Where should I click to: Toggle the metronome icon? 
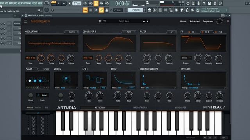pyautogui.click(x=85, y=3)
